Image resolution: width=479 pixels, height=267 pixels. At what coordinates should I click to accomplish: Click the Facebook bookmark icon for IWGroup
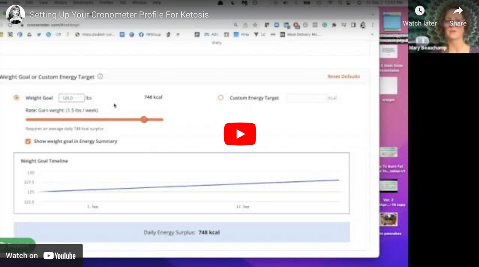tap(141, 35)
